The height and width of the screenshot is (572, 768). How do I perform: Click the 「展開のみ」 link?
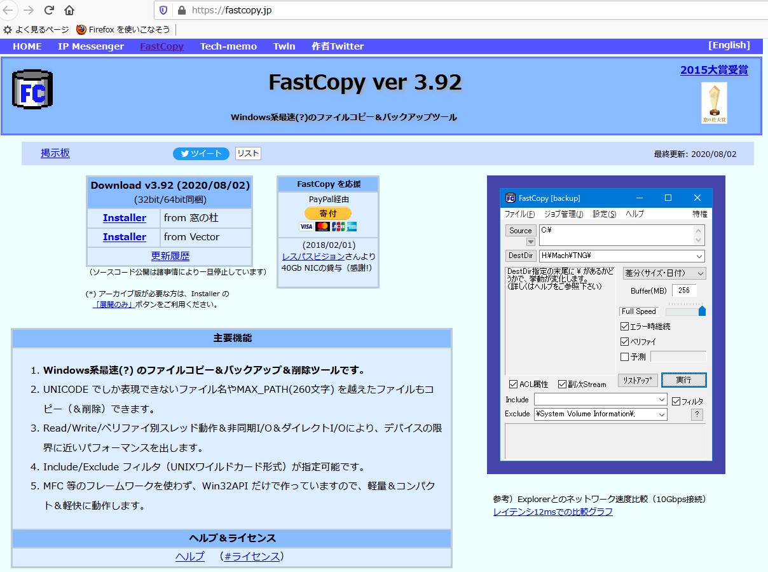point(113,304)
